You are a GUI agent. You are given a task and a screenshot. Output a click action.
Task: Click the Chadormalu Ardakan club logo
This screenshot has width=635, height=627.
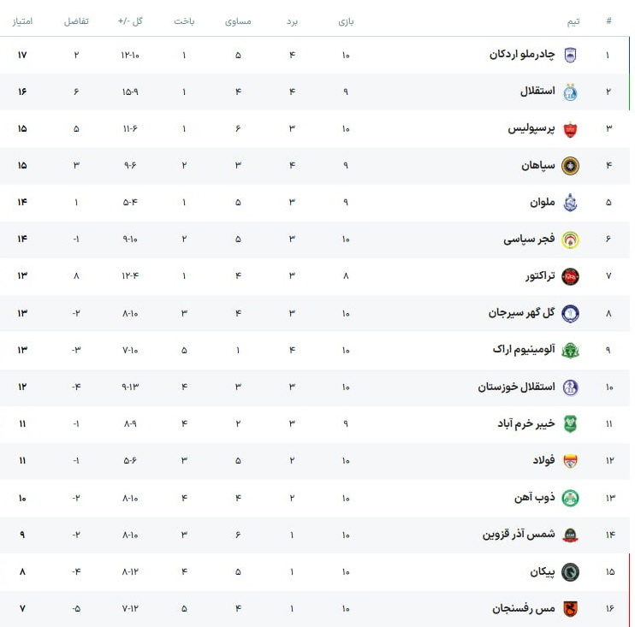570,56
